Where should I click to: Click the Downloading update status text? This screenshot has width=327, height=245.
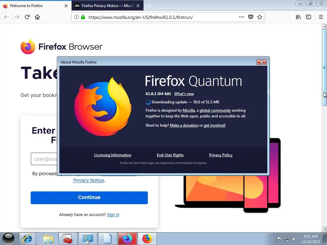pyautogui.click(x=186, y=102)
